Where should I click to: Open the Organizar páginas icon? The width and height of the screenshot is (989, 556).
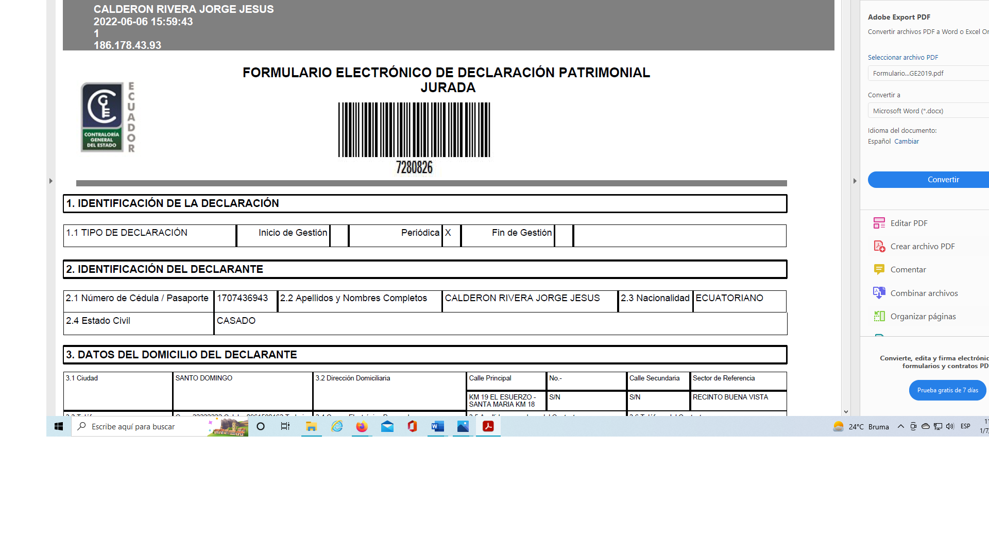pos(879,316)
